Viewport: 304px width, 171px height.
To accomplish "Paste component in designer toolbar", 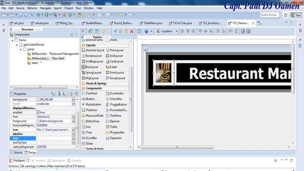I will point(126,31).
